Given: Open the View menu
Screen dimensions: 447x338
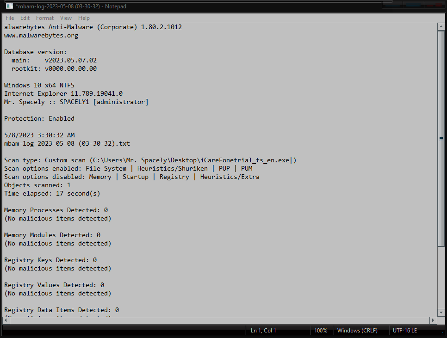Looking at the screenshot, I should (x=66, y=18).
